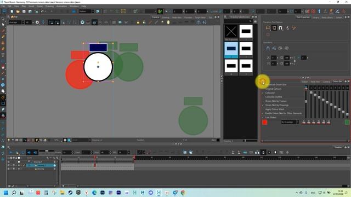Click the Rotate 90 CCW operation icon
Image resolution: width=351 pixels, height=197 pixels.
coord(286,48)
